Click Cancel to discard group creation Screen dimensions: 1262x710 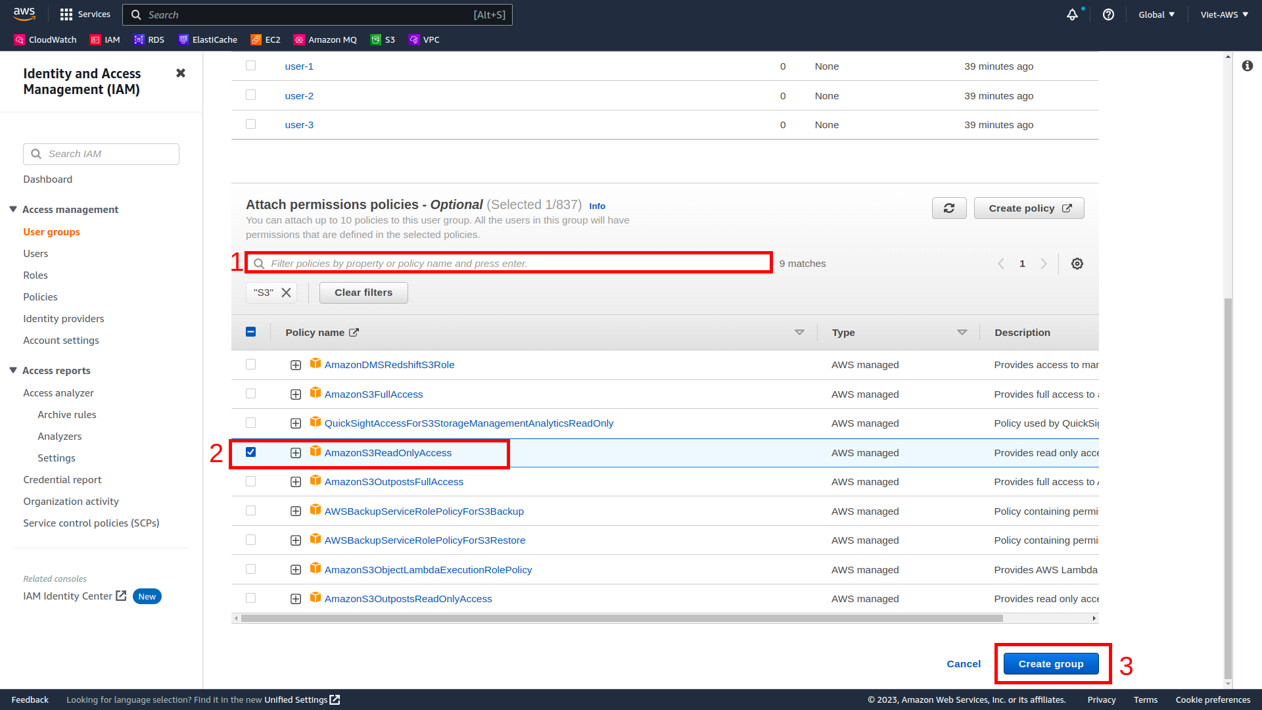[x=964, y=664]
